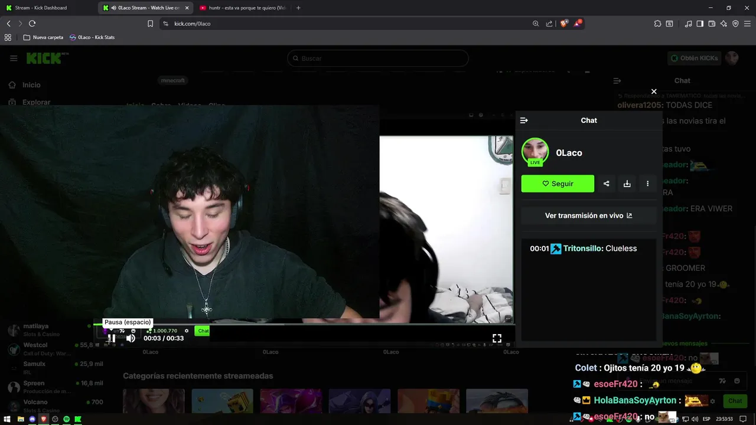This screenshot has height=425, width=756.
Task: Open Brave Rewards triangle icon
Action: pos(578,24)
